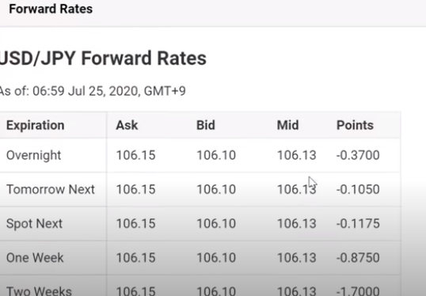The image size is (426, 296).
Task: Select the Spot Next expiration row
Action: (x=200, y=224)
